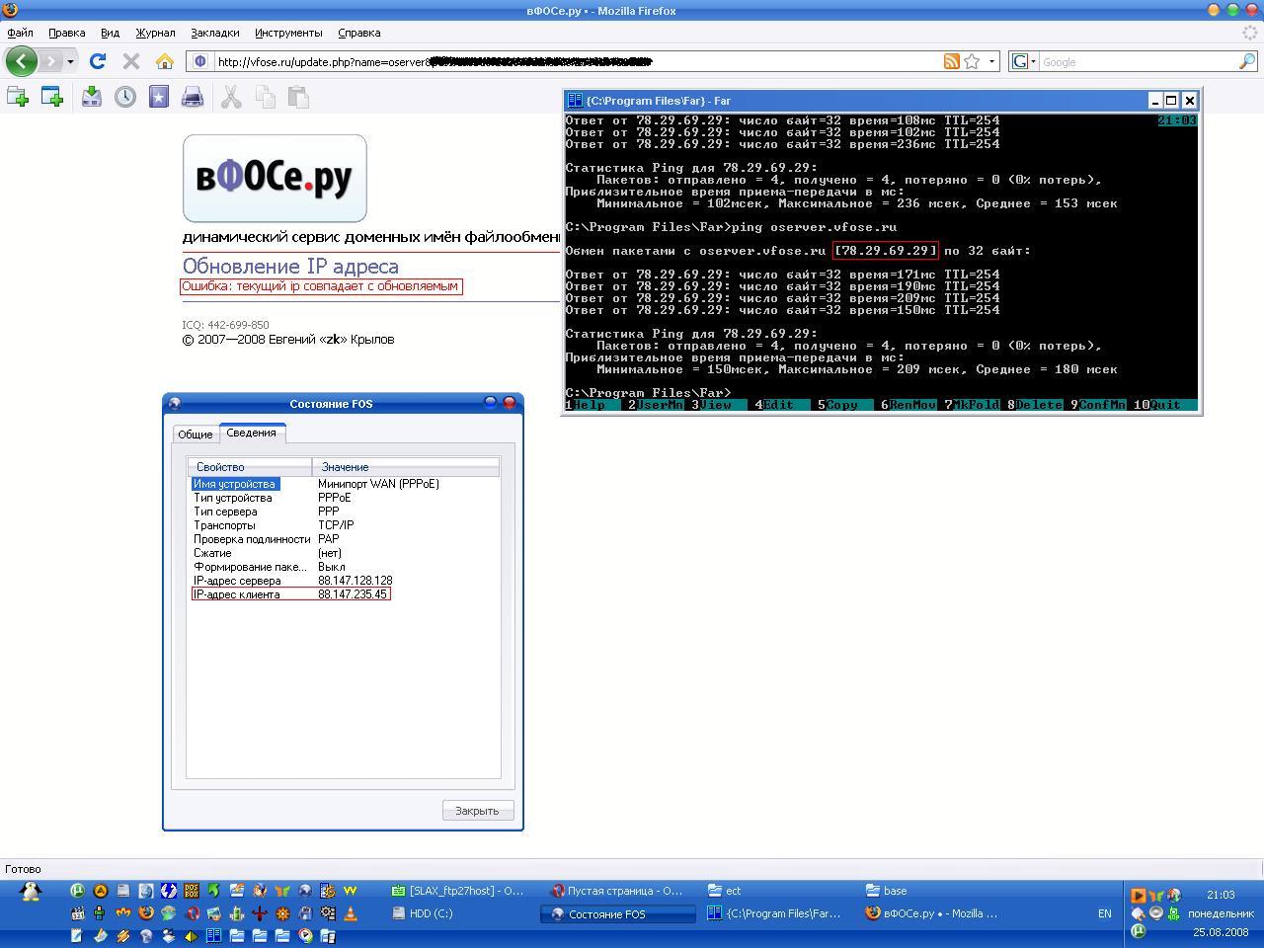Switch to the Общие tab
This screenshot has height=948, width=1264.
pos(195,434)
